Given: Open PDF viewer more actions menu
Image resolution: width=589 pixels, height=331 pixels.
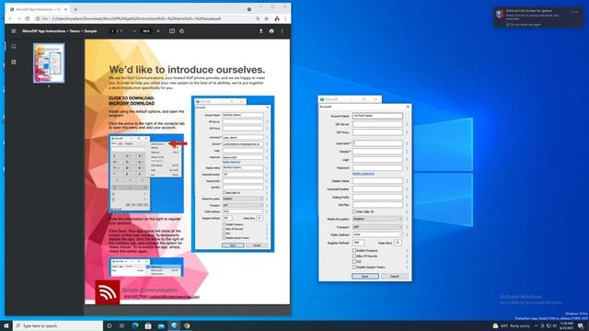Looking at the screenshot, I should 283,31.
